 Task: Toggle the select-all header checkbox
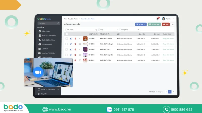(x=67, y=34)
